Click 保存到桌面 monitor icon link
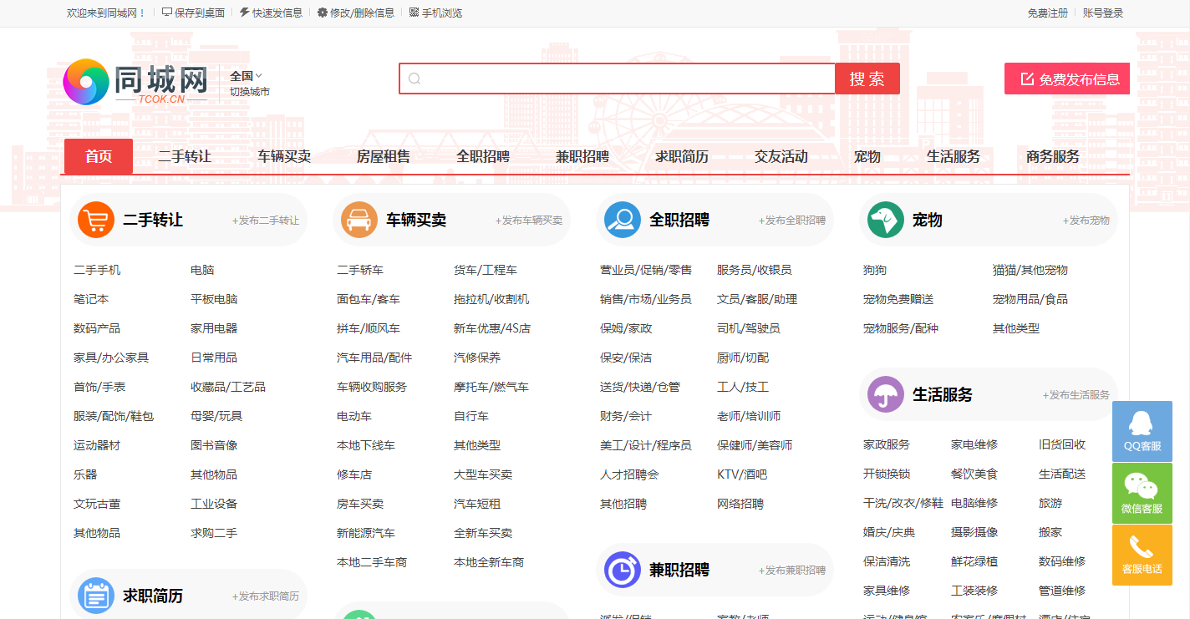The image size is (1190, 619). [193, 13]
